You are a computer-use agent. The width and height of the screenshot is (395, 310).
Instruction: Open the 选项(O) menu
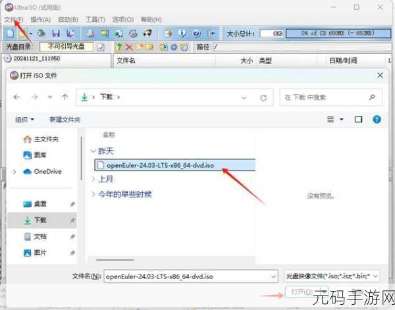[x=123, y=19]
